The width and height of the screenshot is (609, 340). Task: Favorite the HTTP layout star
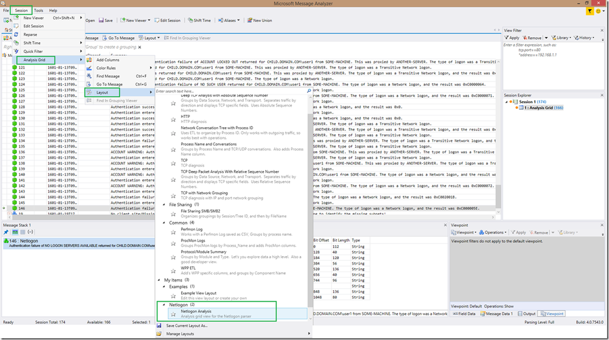[173, 119]
